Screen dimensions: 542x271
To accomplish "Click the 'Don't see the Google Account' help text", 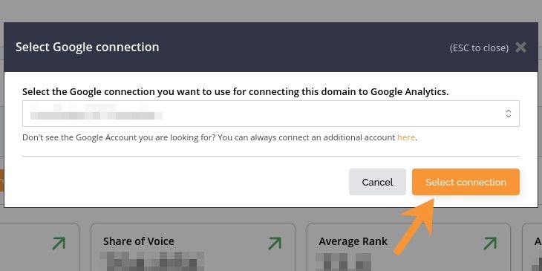I will 220,137.
